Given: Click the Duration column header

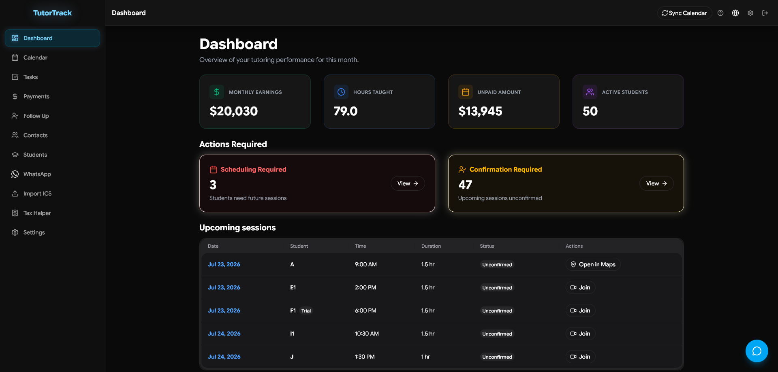Looking at the screenshot, I should pyautogui.click(x=431, y=246).
